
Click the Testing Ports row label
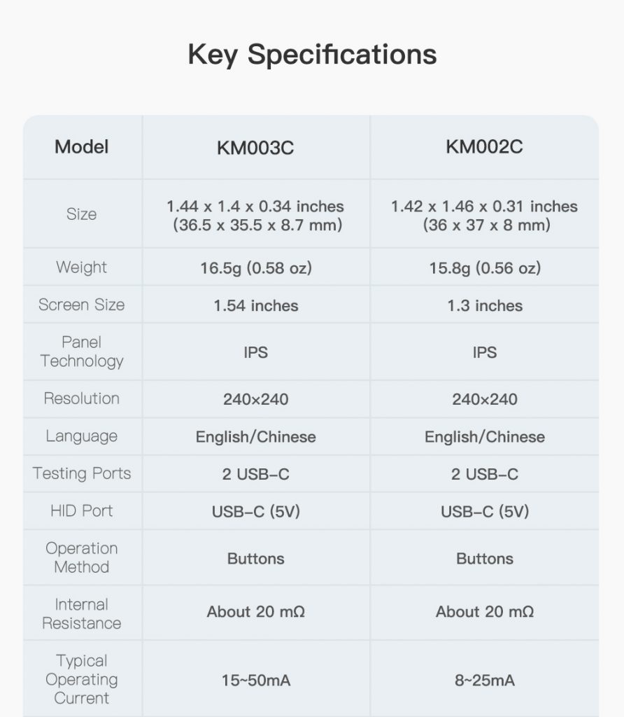coord(82,473)
